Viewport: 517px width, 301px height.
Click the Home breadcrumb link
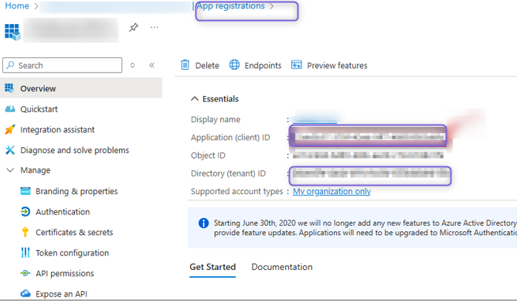(17, 5)
